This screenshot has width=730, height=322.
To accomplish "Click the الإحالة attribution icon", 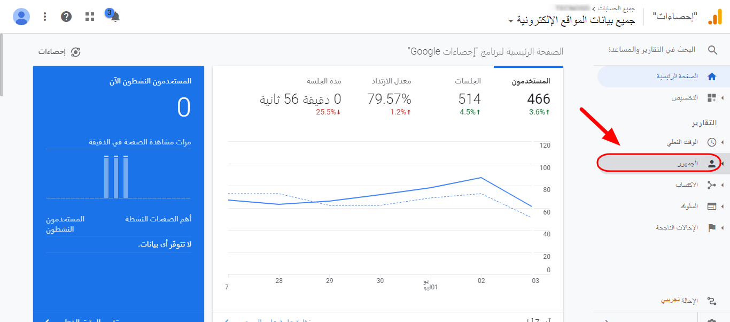I will point(712,301).
